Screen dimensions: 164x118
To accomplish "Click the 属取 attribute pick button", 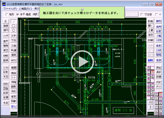I will coord(158,21).
